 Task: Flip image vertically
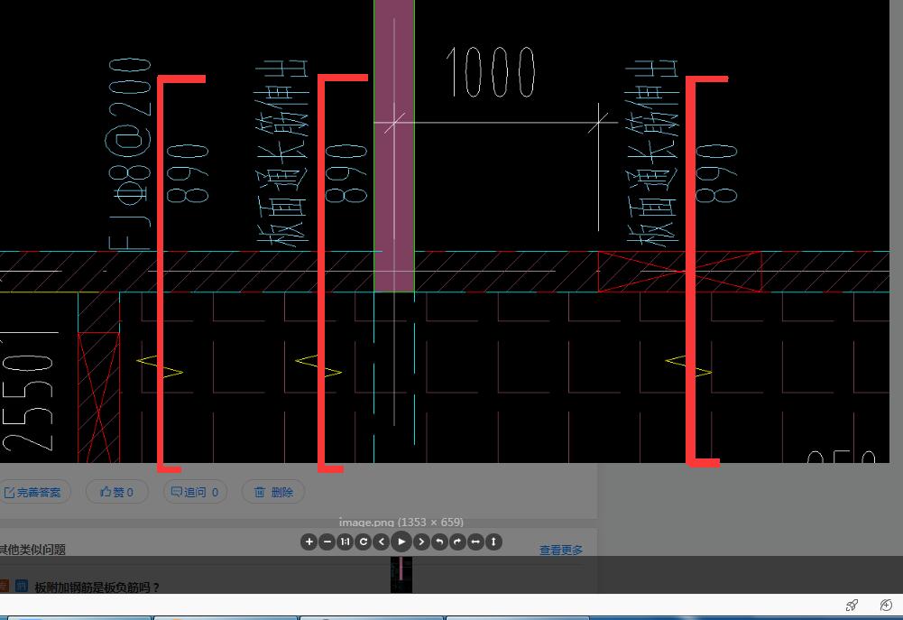(493, 541)
